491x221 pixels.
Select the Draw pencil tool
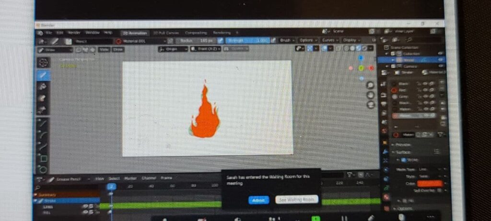(43, 75)
